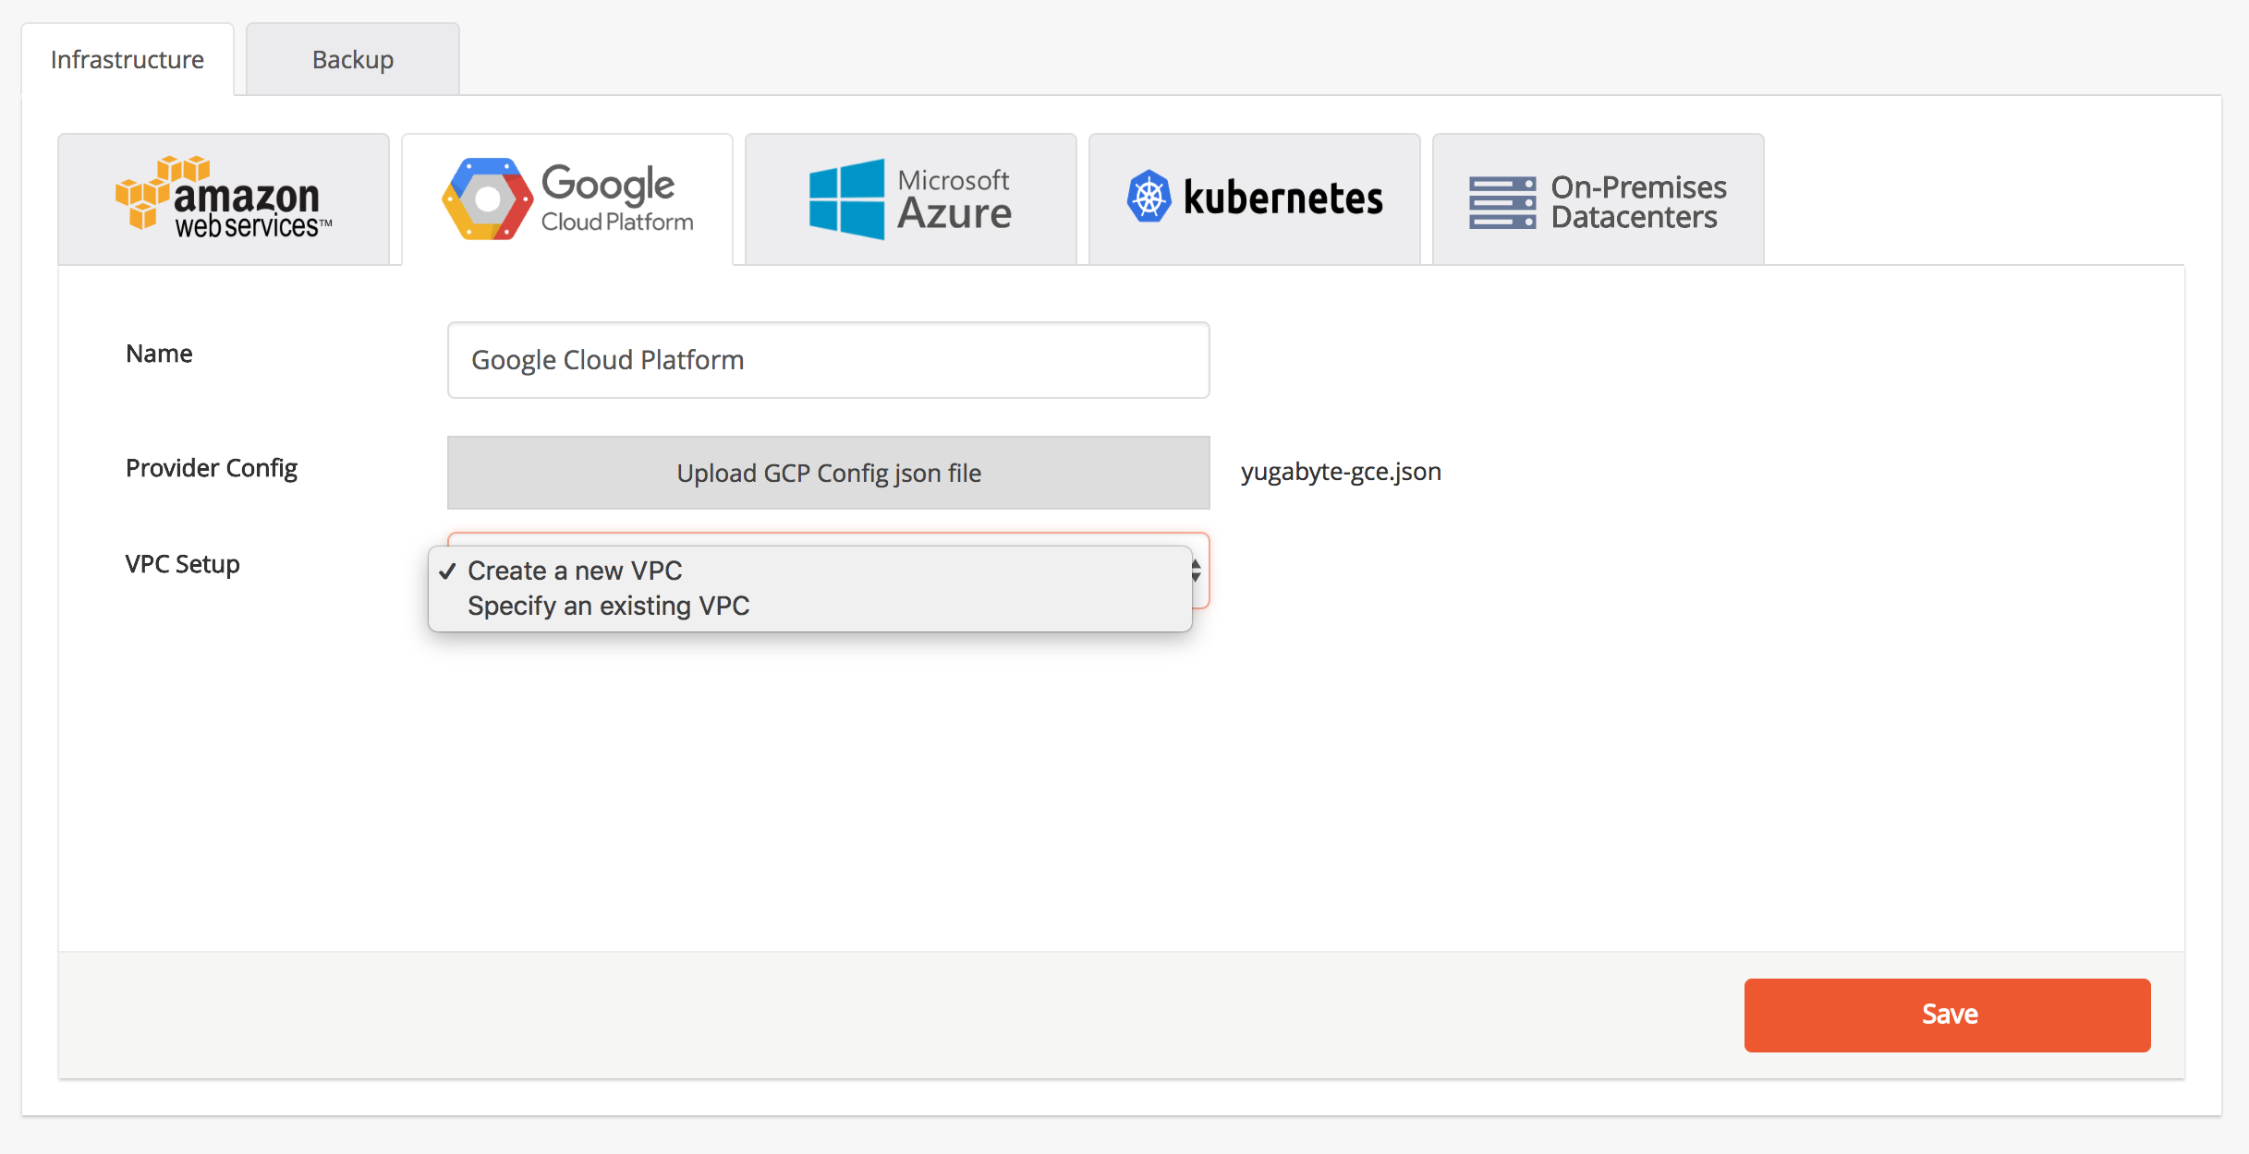2249x1154 pixels.
Task: Click the yugabyte-gce.json filename
Action: pyautogui.click(x=1341, y=472)
